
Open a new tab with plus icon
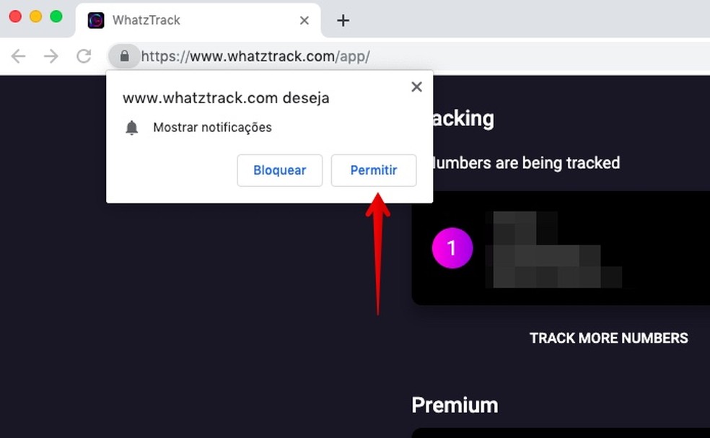[343, 20]
